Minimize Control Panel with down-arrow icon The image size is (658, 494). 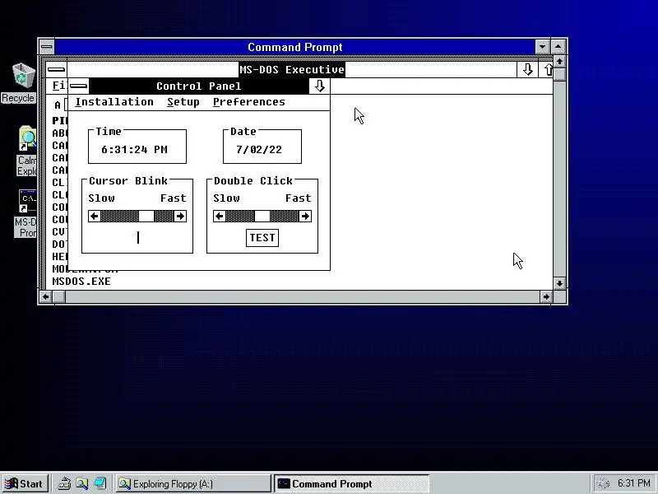point(320,86)
